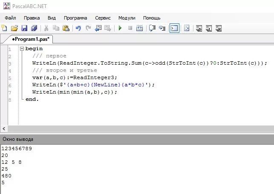Click the toolbar icon labeled L

pos(209,28)
